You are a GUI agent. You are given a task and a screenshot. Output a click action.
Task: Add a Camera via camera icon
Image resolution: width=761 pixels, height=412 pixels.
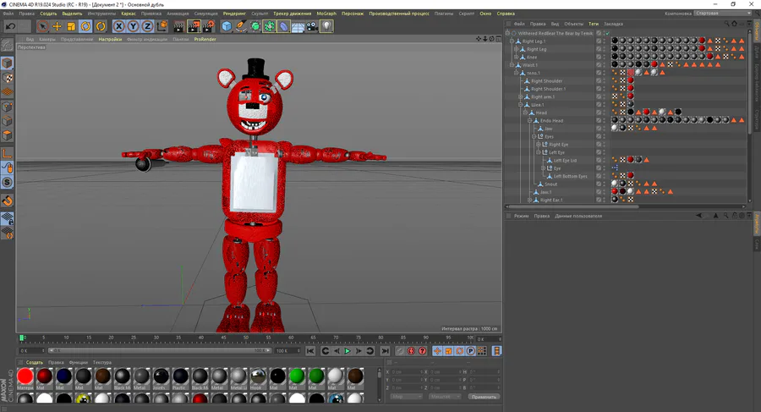[312, 26]
